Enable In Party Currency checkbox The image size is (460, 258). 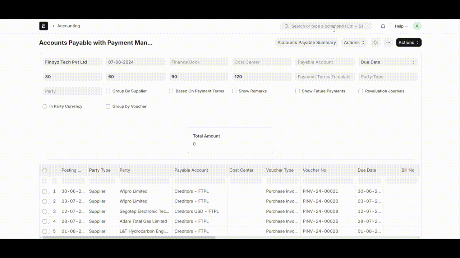pyautogui.click(x=45, y=106)
